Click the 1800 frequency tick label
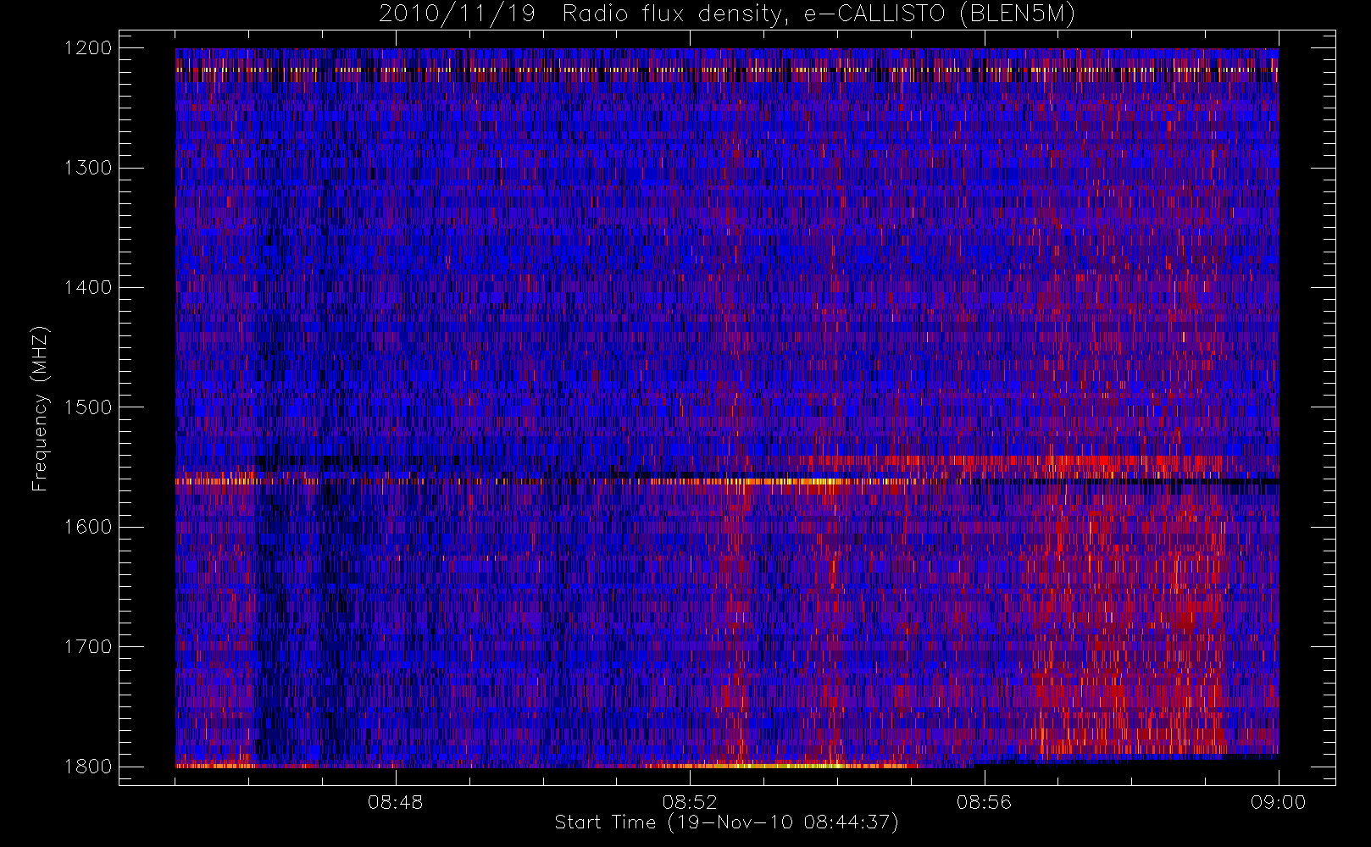This screenshot has height=847, width=1371. [88, 767]
